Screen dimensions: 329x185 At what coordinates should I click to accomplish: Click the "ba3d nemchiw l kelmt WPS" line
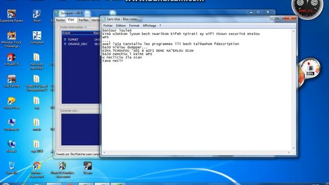click(127, 54)
